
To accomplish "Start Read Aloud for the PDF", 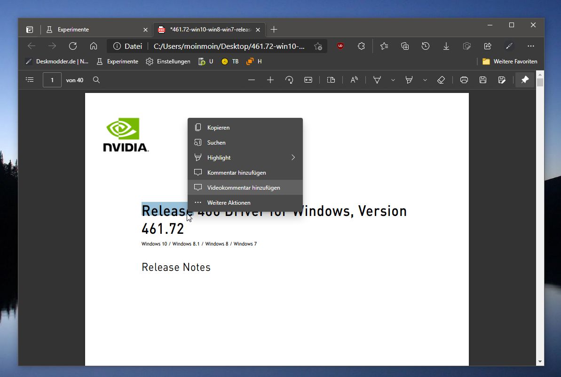I will pos(354,80).
